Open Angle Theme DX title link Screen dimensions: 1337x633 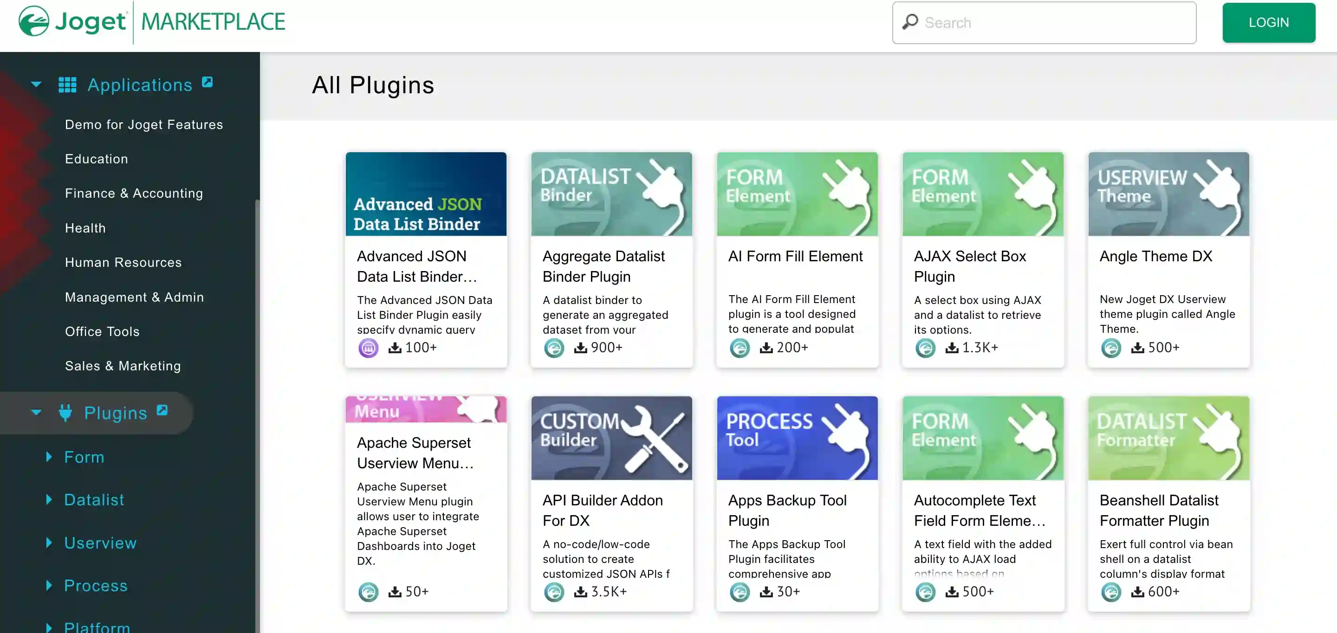click(x=1156, y=256)
